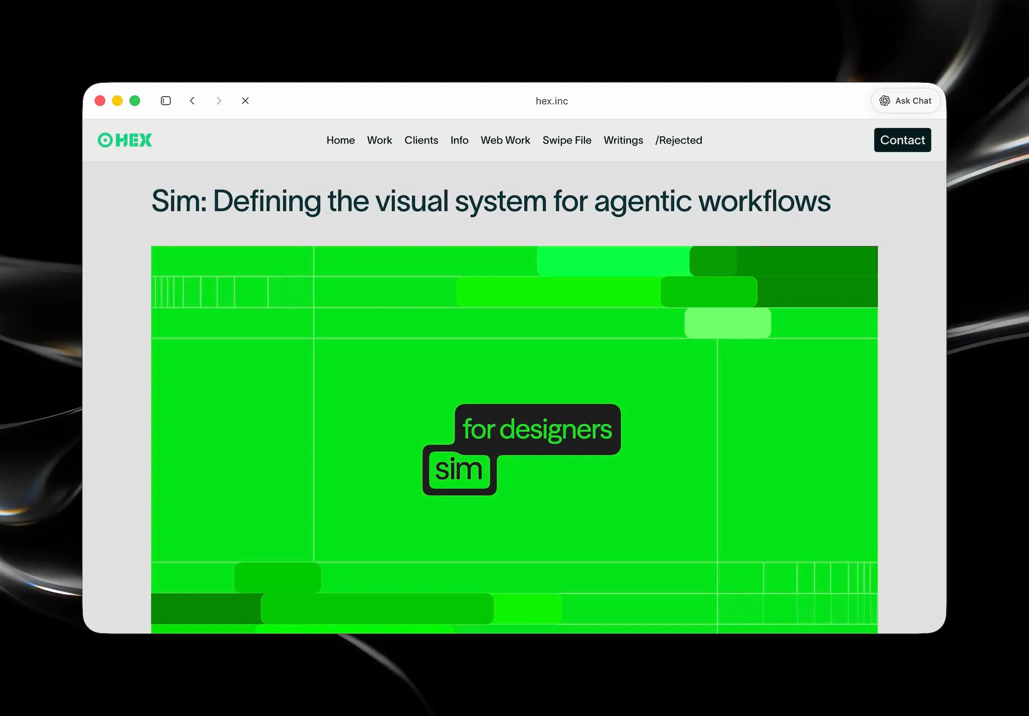Open the Work nav item
This screenshot has height=716, width=1029.
[379, 140]
